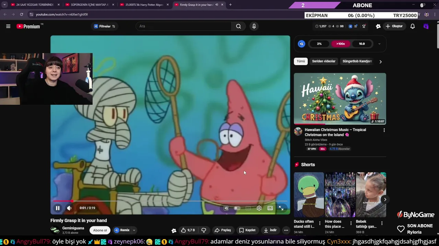Seek on the red video progress bar
The image size is (439, 246).
170,201
